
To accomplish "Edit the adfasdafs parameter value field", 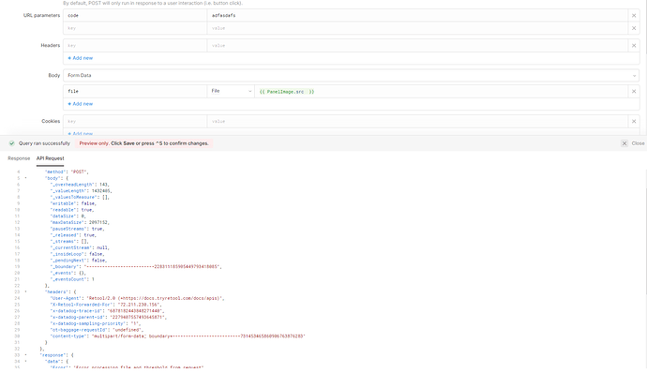I will pos(417,16).
